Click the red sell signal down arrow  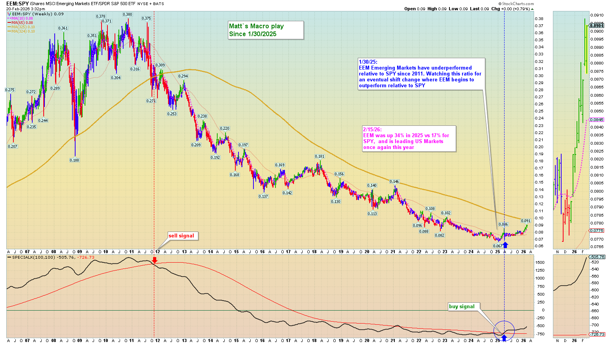[155, 260]
